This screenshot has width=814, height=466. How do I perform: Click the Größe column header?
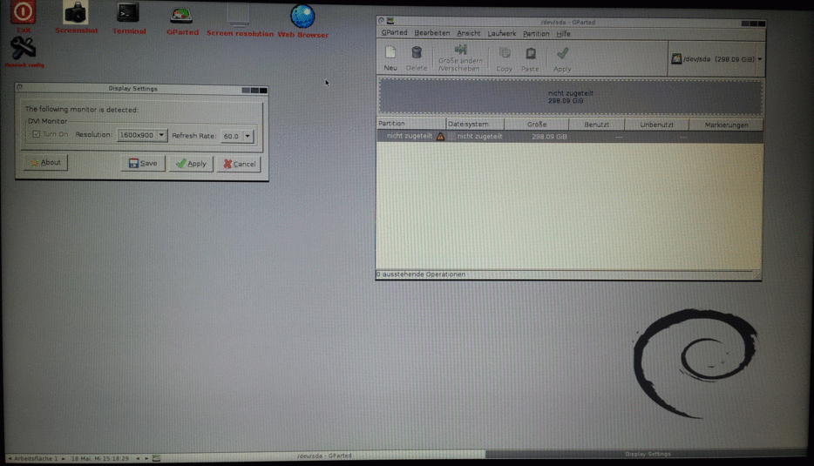point(537,125)
